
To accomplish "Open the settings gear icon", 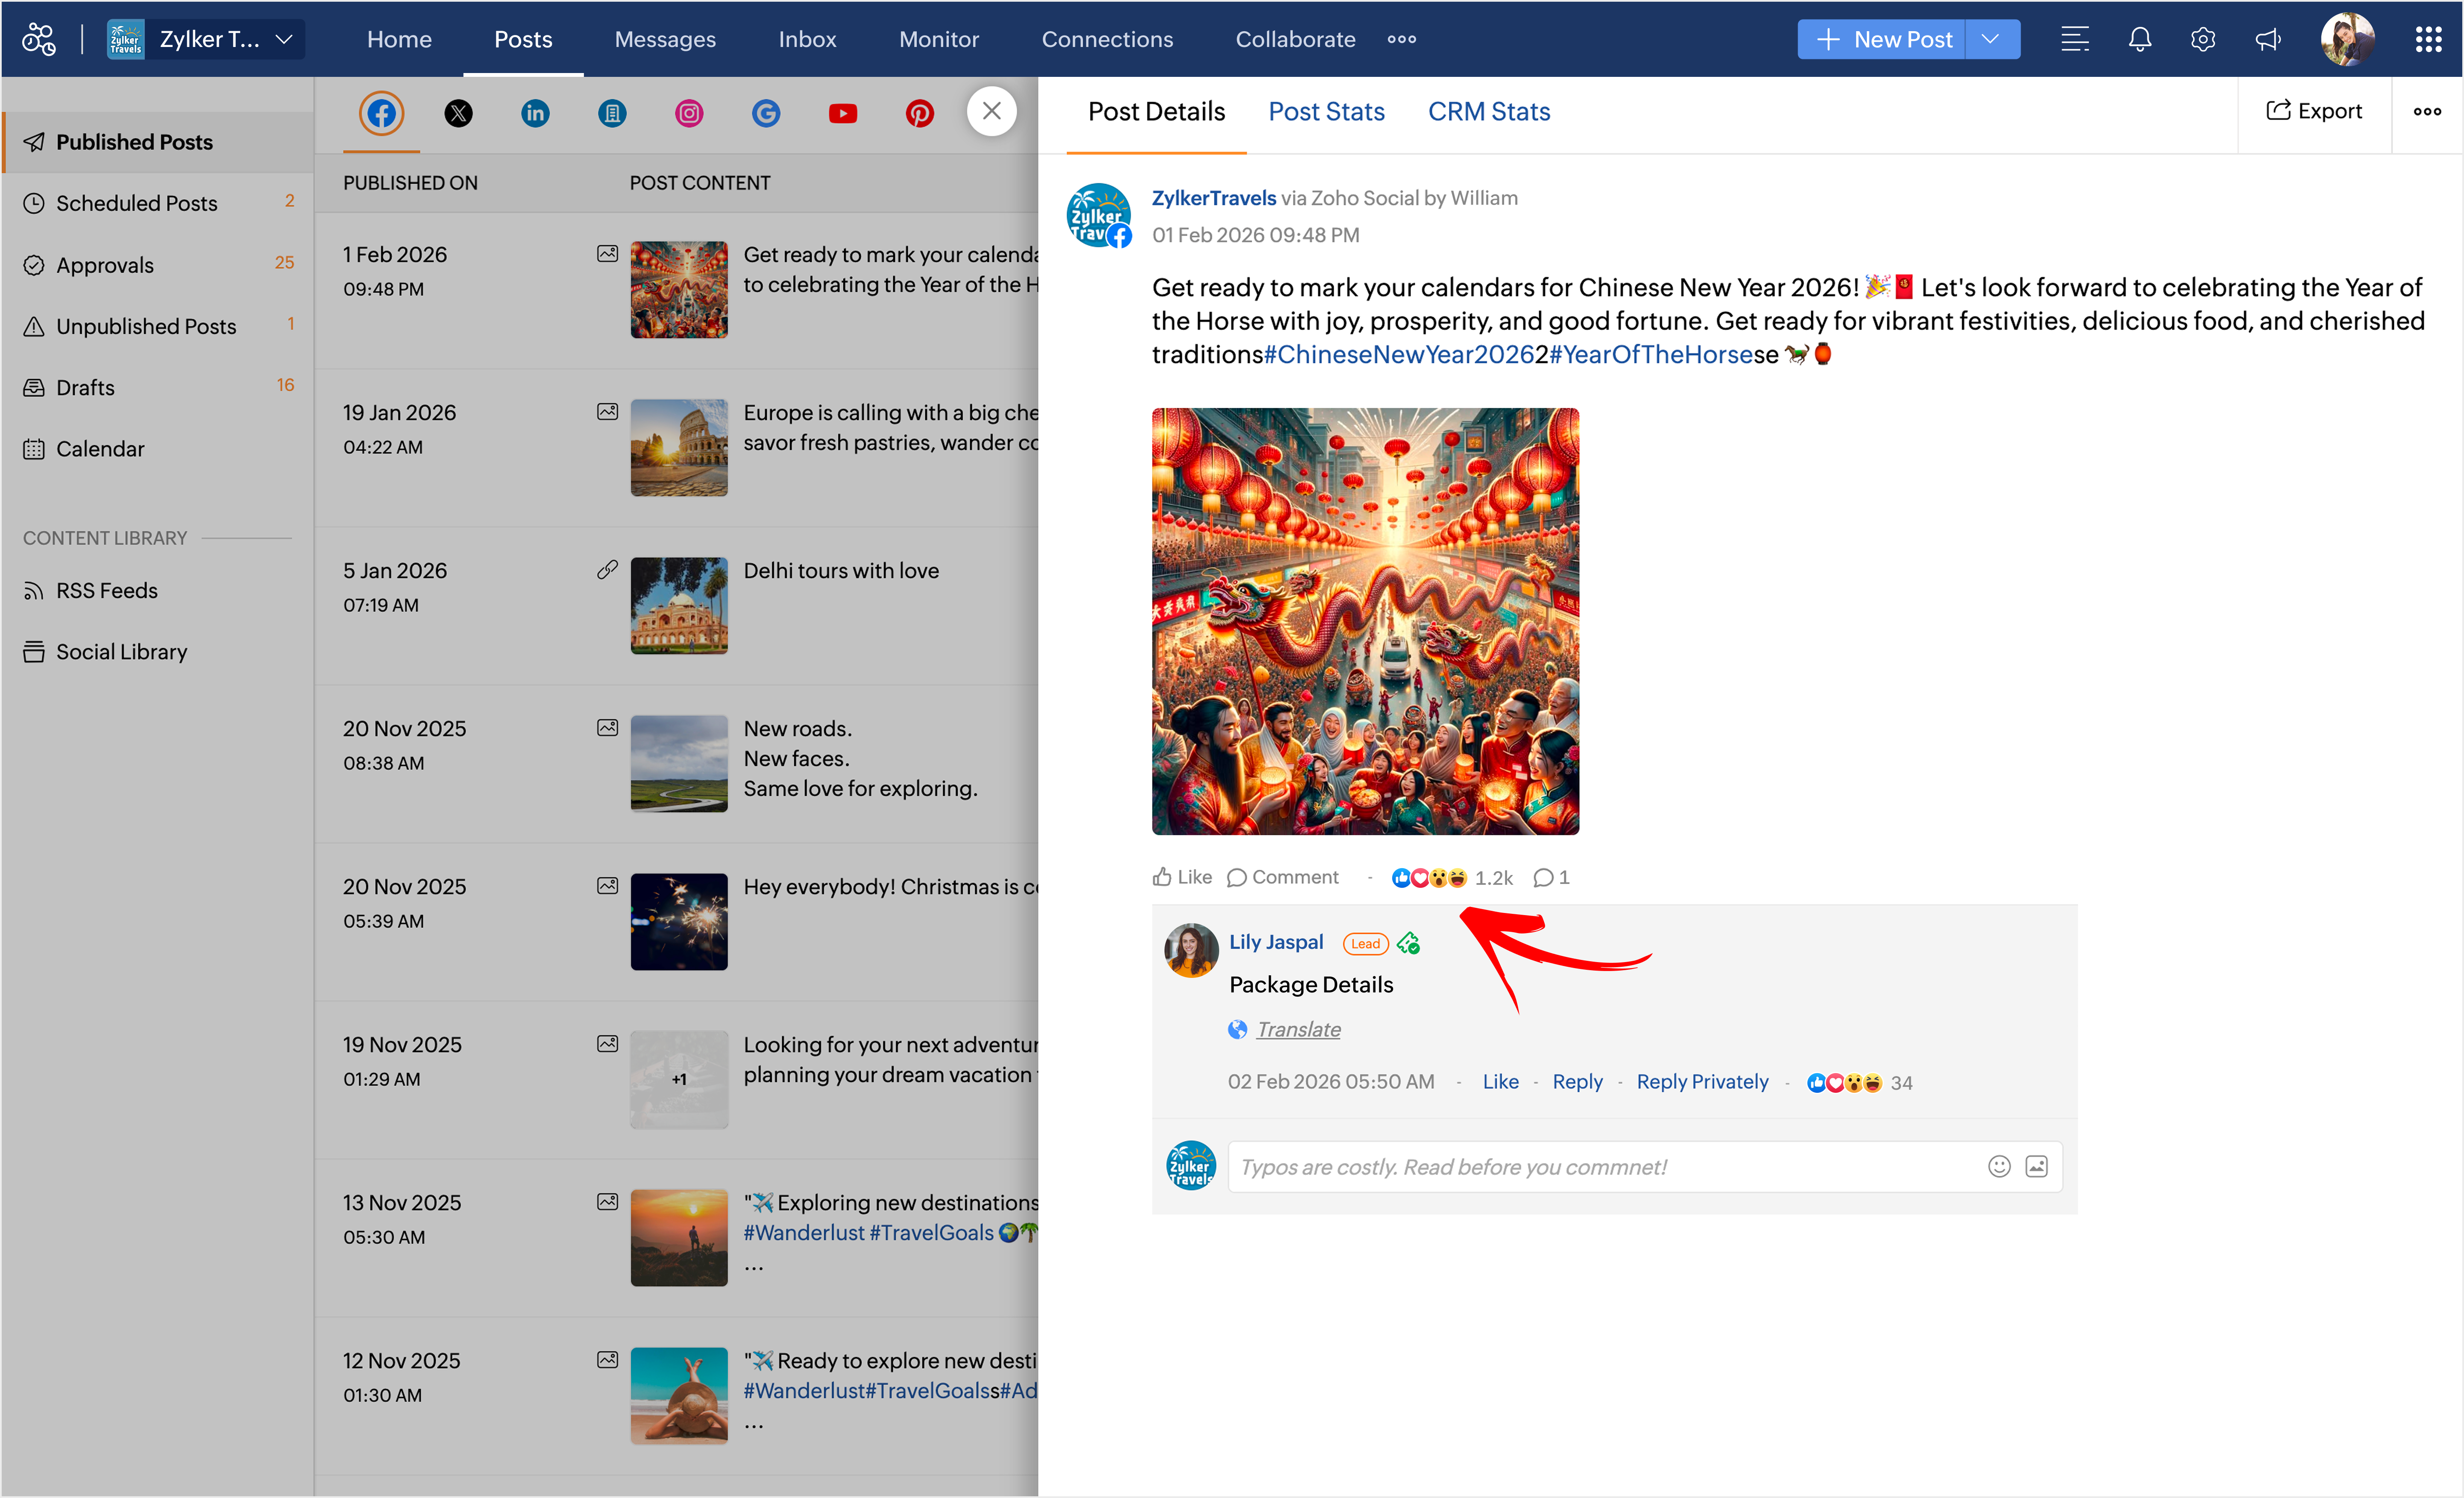I will 2203,39.
